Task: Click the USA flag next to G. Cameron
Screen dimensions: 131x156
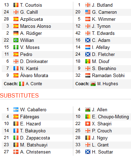Action: (x=88, y=12)
